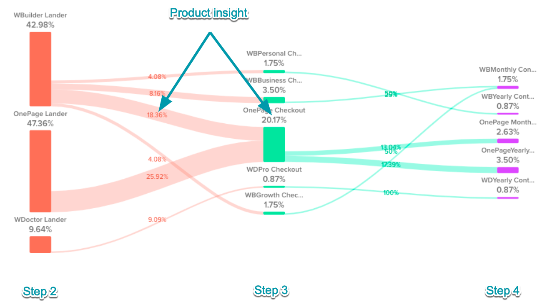This screenshot has width=542, height=307.
Task: Select the 9.09% flow from WDoctor Lander
Action: 157,220
